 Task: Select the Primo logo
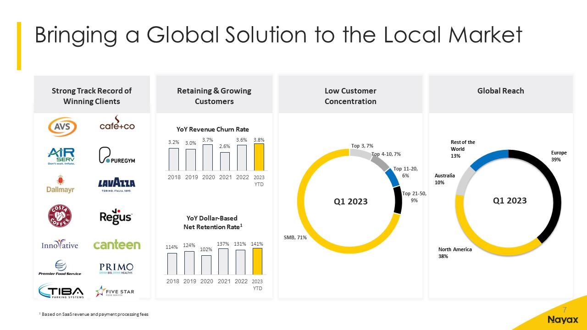116,269
